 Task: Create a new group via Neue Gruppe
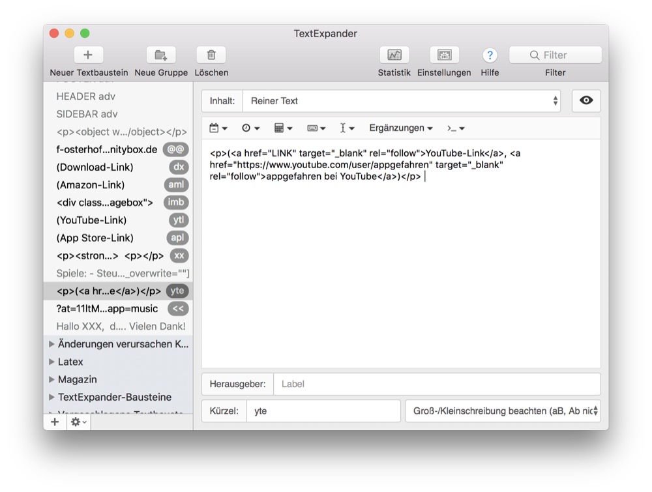click(x=161, y=55)
